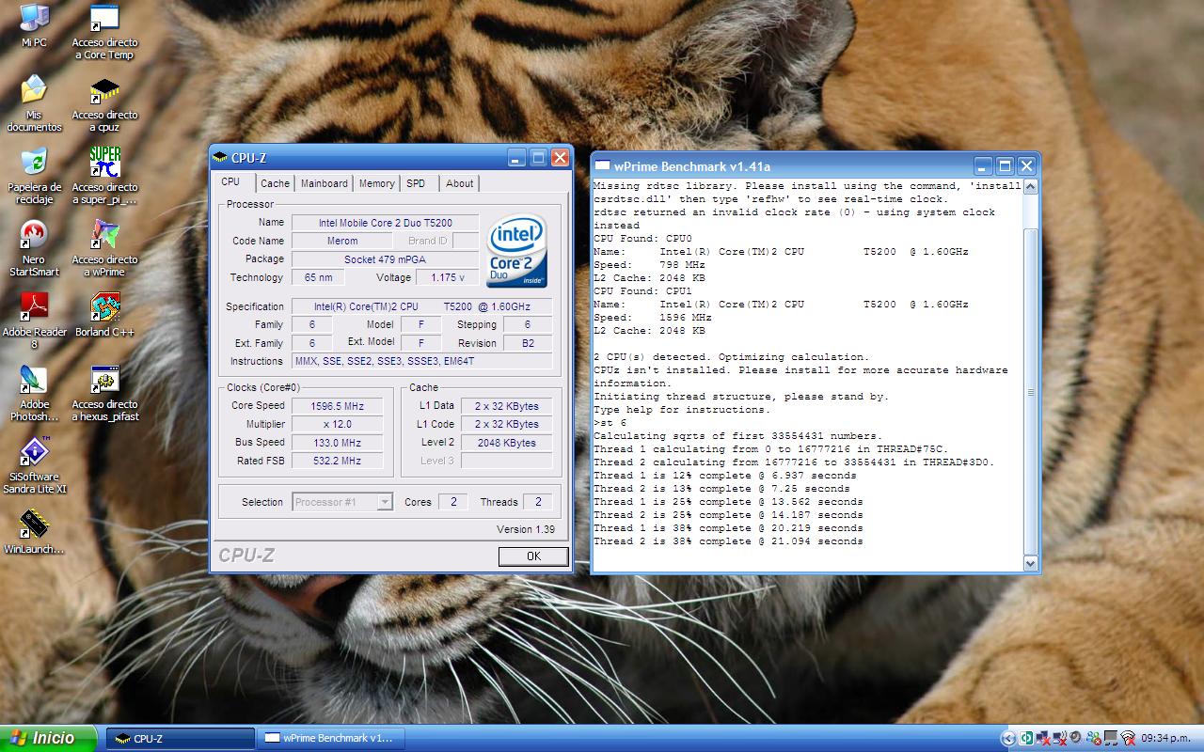This screenshot has height=752, width=1204.
Task: Click the Cores value field
Action: point(452,502)
